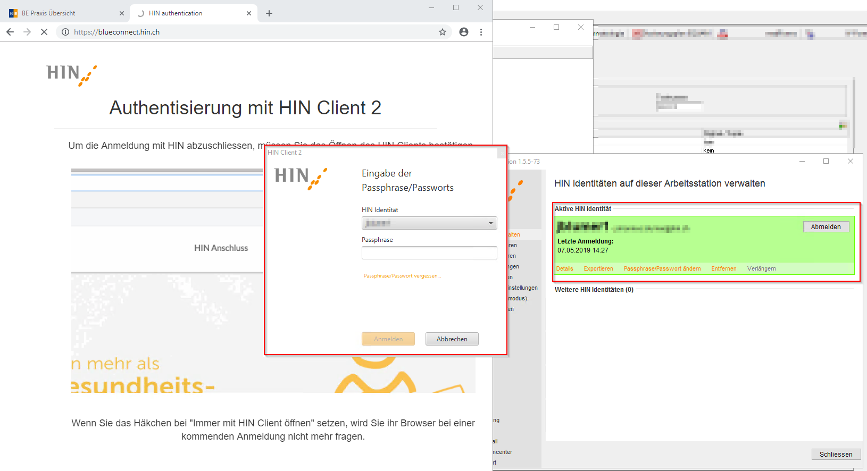Screen dimensions: 867x471
Task: Open the Chrome profile account icon
Action: [464, 32]
